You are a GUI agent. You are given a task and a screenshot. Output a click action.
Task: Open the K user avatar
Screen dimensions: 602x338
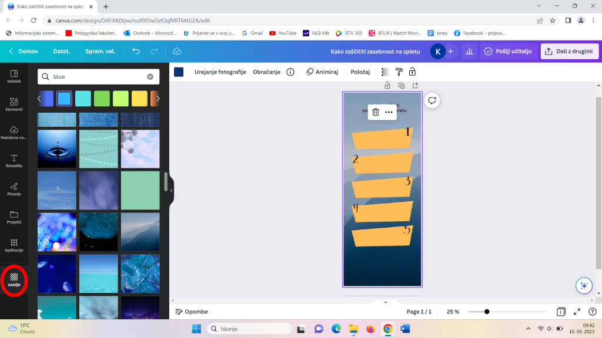(x=437, y=51)
